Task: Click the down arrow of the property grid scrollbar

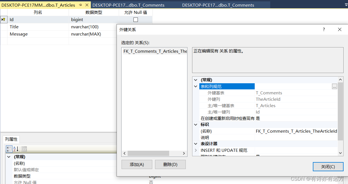Action: [x=341, y=153]
